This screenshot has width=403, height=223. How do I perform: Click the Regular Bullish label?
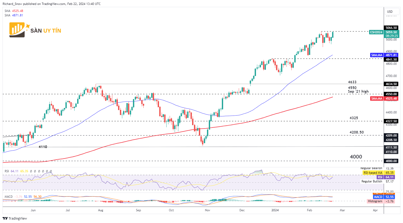[372, 181]
